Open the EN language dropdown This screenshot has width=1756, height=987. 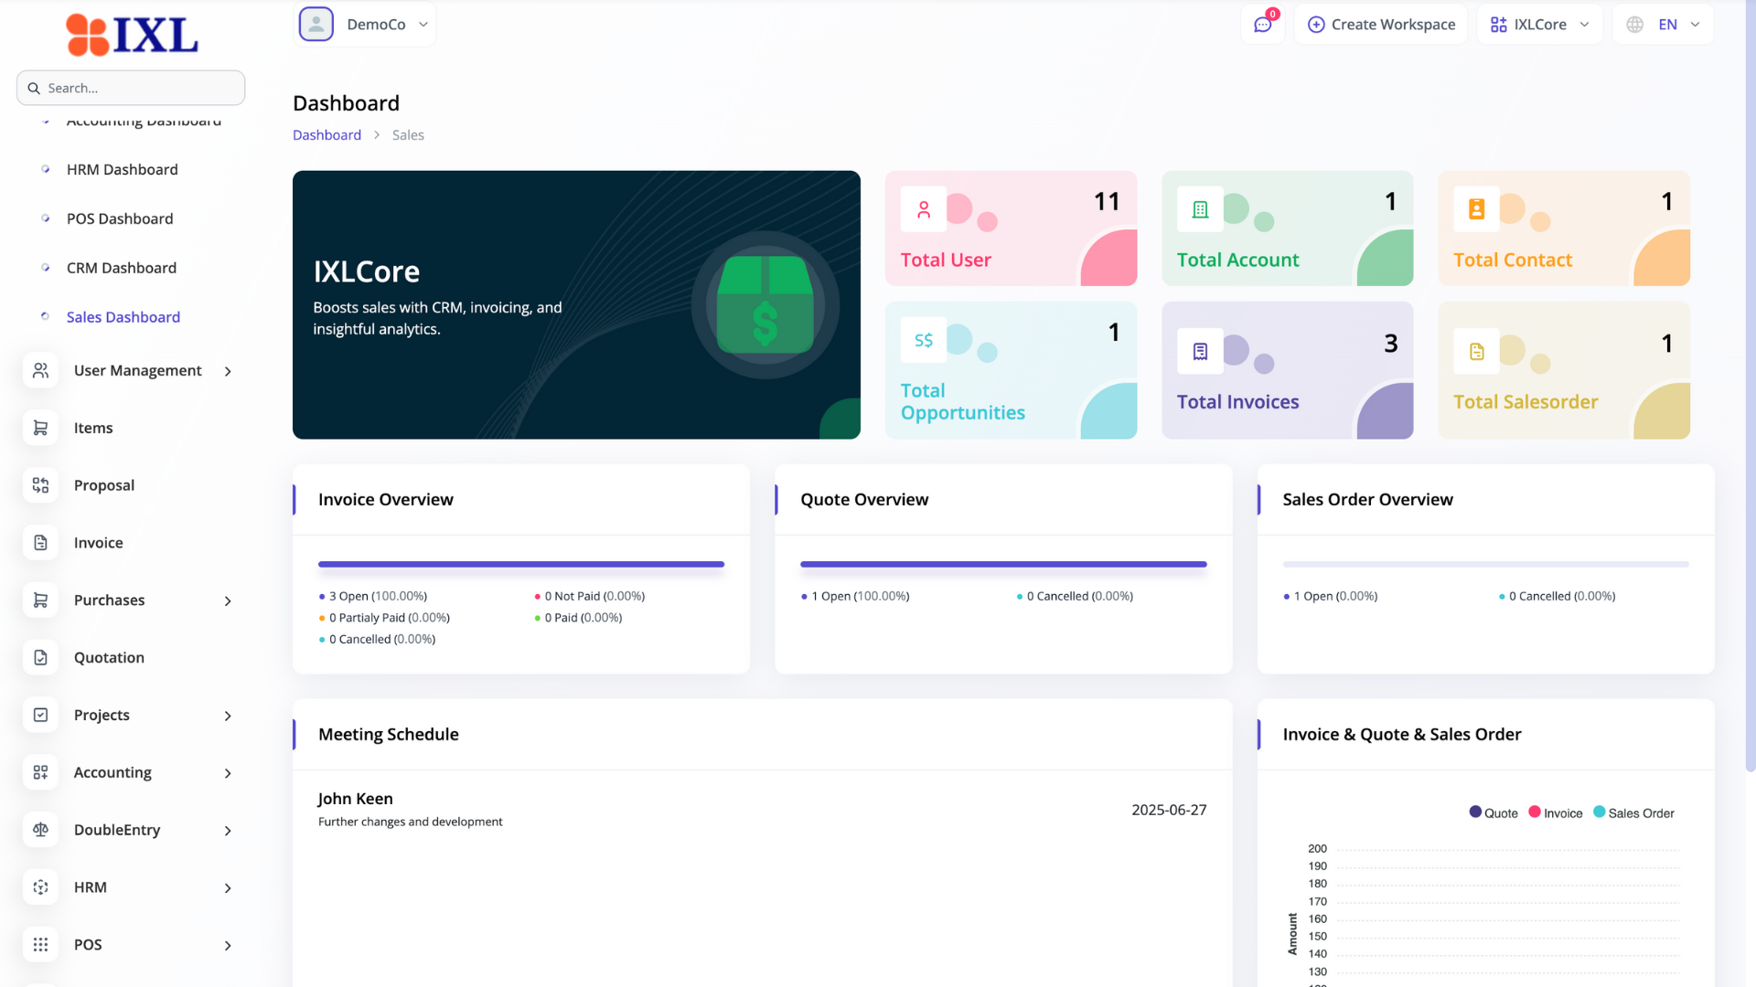point(1663,25)
